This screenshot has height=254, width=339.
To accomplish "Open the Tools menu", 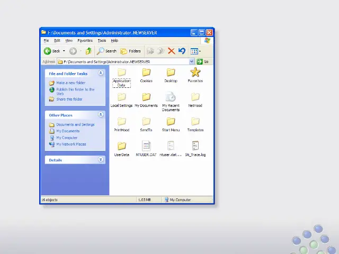I will (102, 40).
